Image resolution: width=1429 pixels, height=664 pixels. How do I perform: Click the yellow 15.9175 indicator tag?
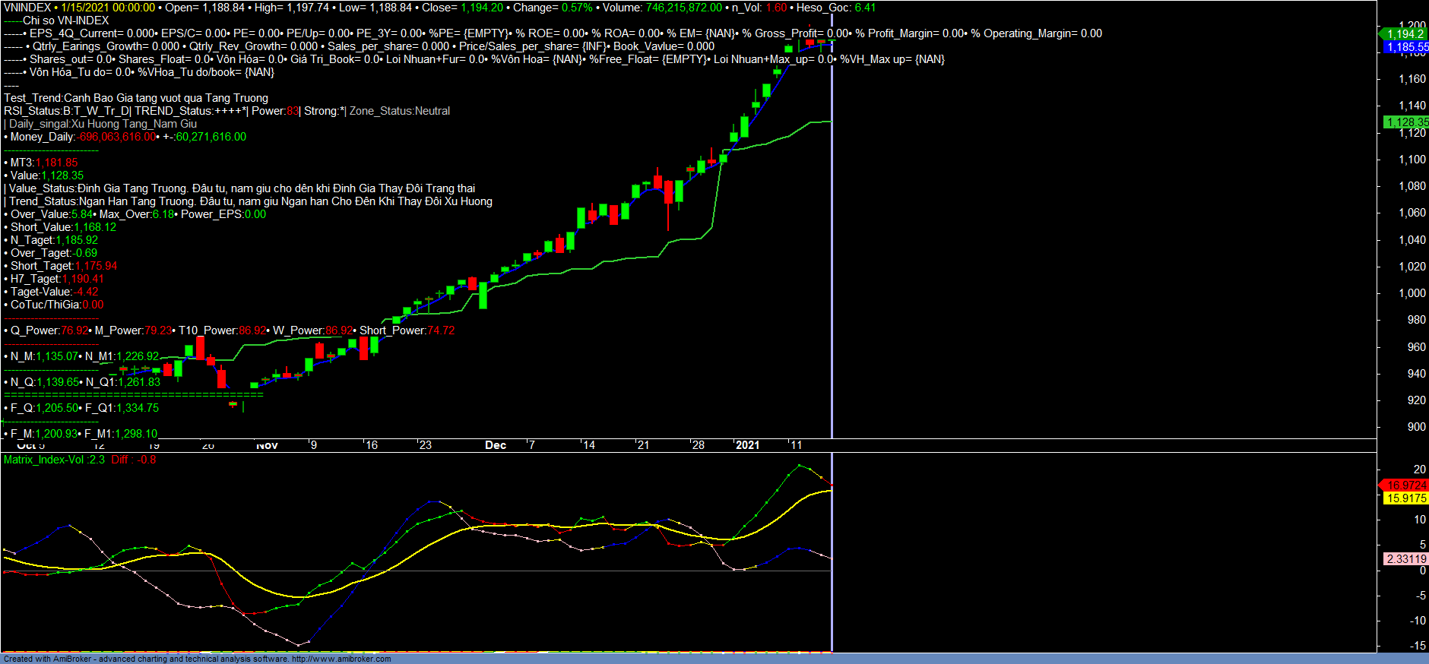(1406, 498)
